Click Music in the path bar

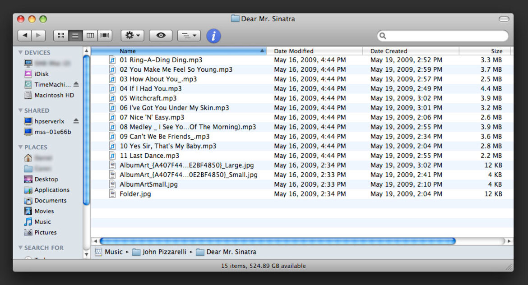coord(109,252)
